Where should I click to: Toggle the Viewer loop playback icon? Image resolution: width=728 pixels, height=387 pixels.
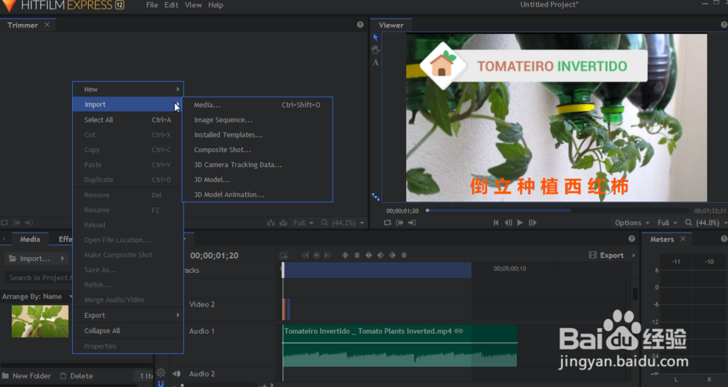click(387, 223)
